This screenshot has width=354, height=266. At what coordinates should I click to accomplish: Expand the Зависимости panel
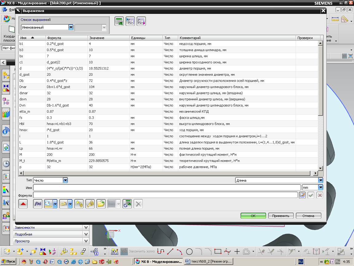pos(86,228)
